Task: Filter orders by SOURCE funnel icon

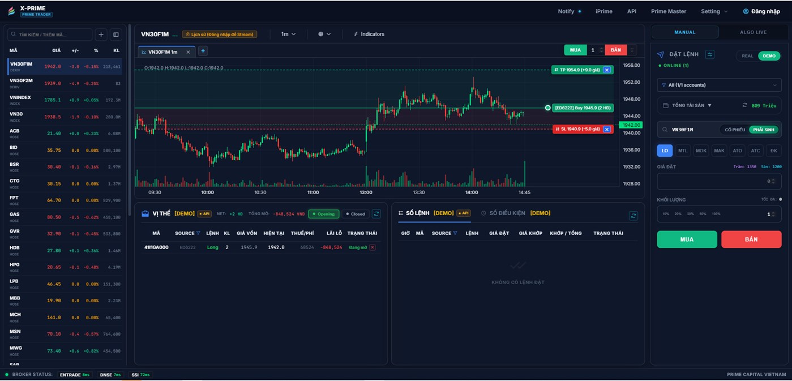Action: point(455,233)
